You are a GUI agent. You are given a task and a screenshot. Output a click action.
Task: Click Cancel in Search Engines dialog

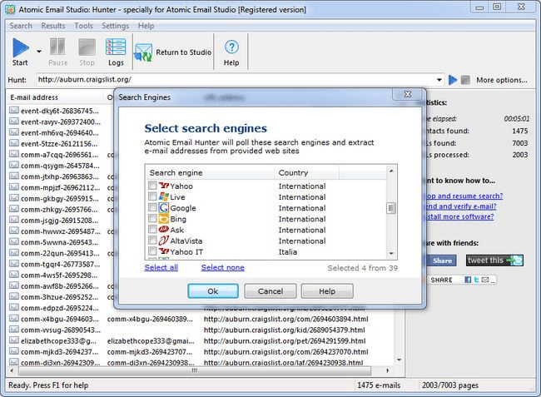(270, 291)
